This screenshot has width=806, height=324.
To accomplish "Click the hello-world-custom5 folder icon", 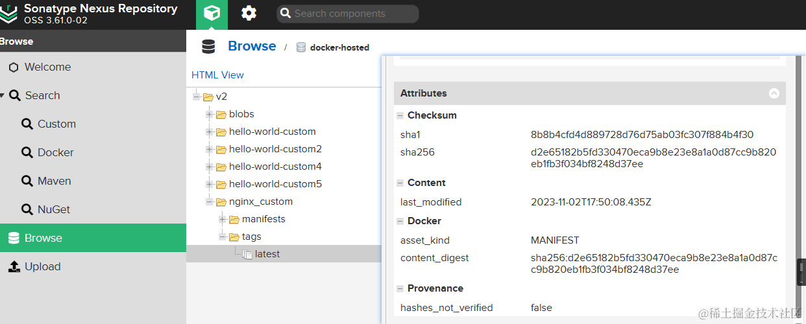I will (x=221, y=185).
